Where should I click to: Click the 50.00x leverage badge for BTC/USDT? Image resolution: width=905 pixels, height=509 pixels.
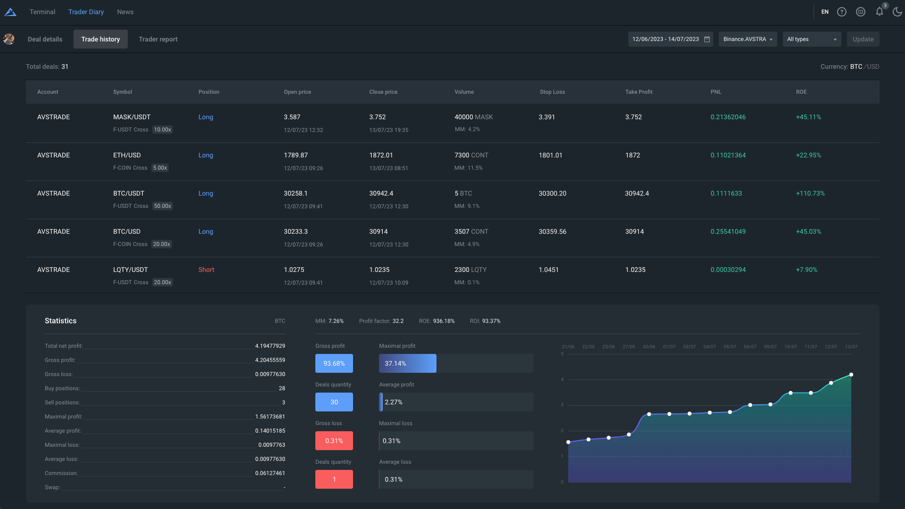pos(163,206)
